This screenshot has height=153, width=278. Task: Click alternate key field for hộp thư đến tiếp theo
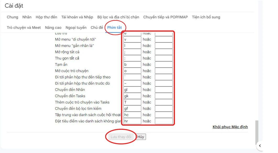tap(164, 77)
